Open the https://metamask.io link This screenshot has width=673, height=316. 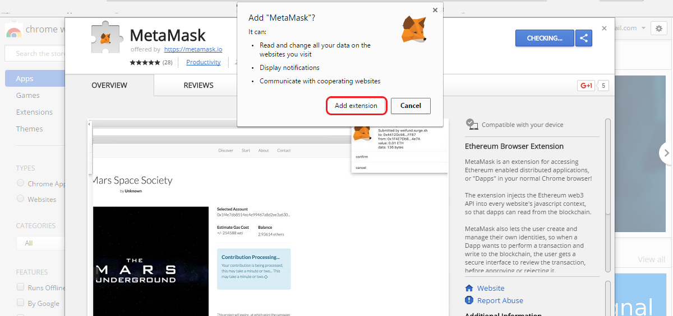click(x=193, y=49)
